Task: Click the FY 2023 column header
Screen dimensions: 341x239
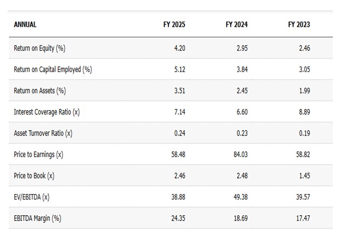Action: 299,24
